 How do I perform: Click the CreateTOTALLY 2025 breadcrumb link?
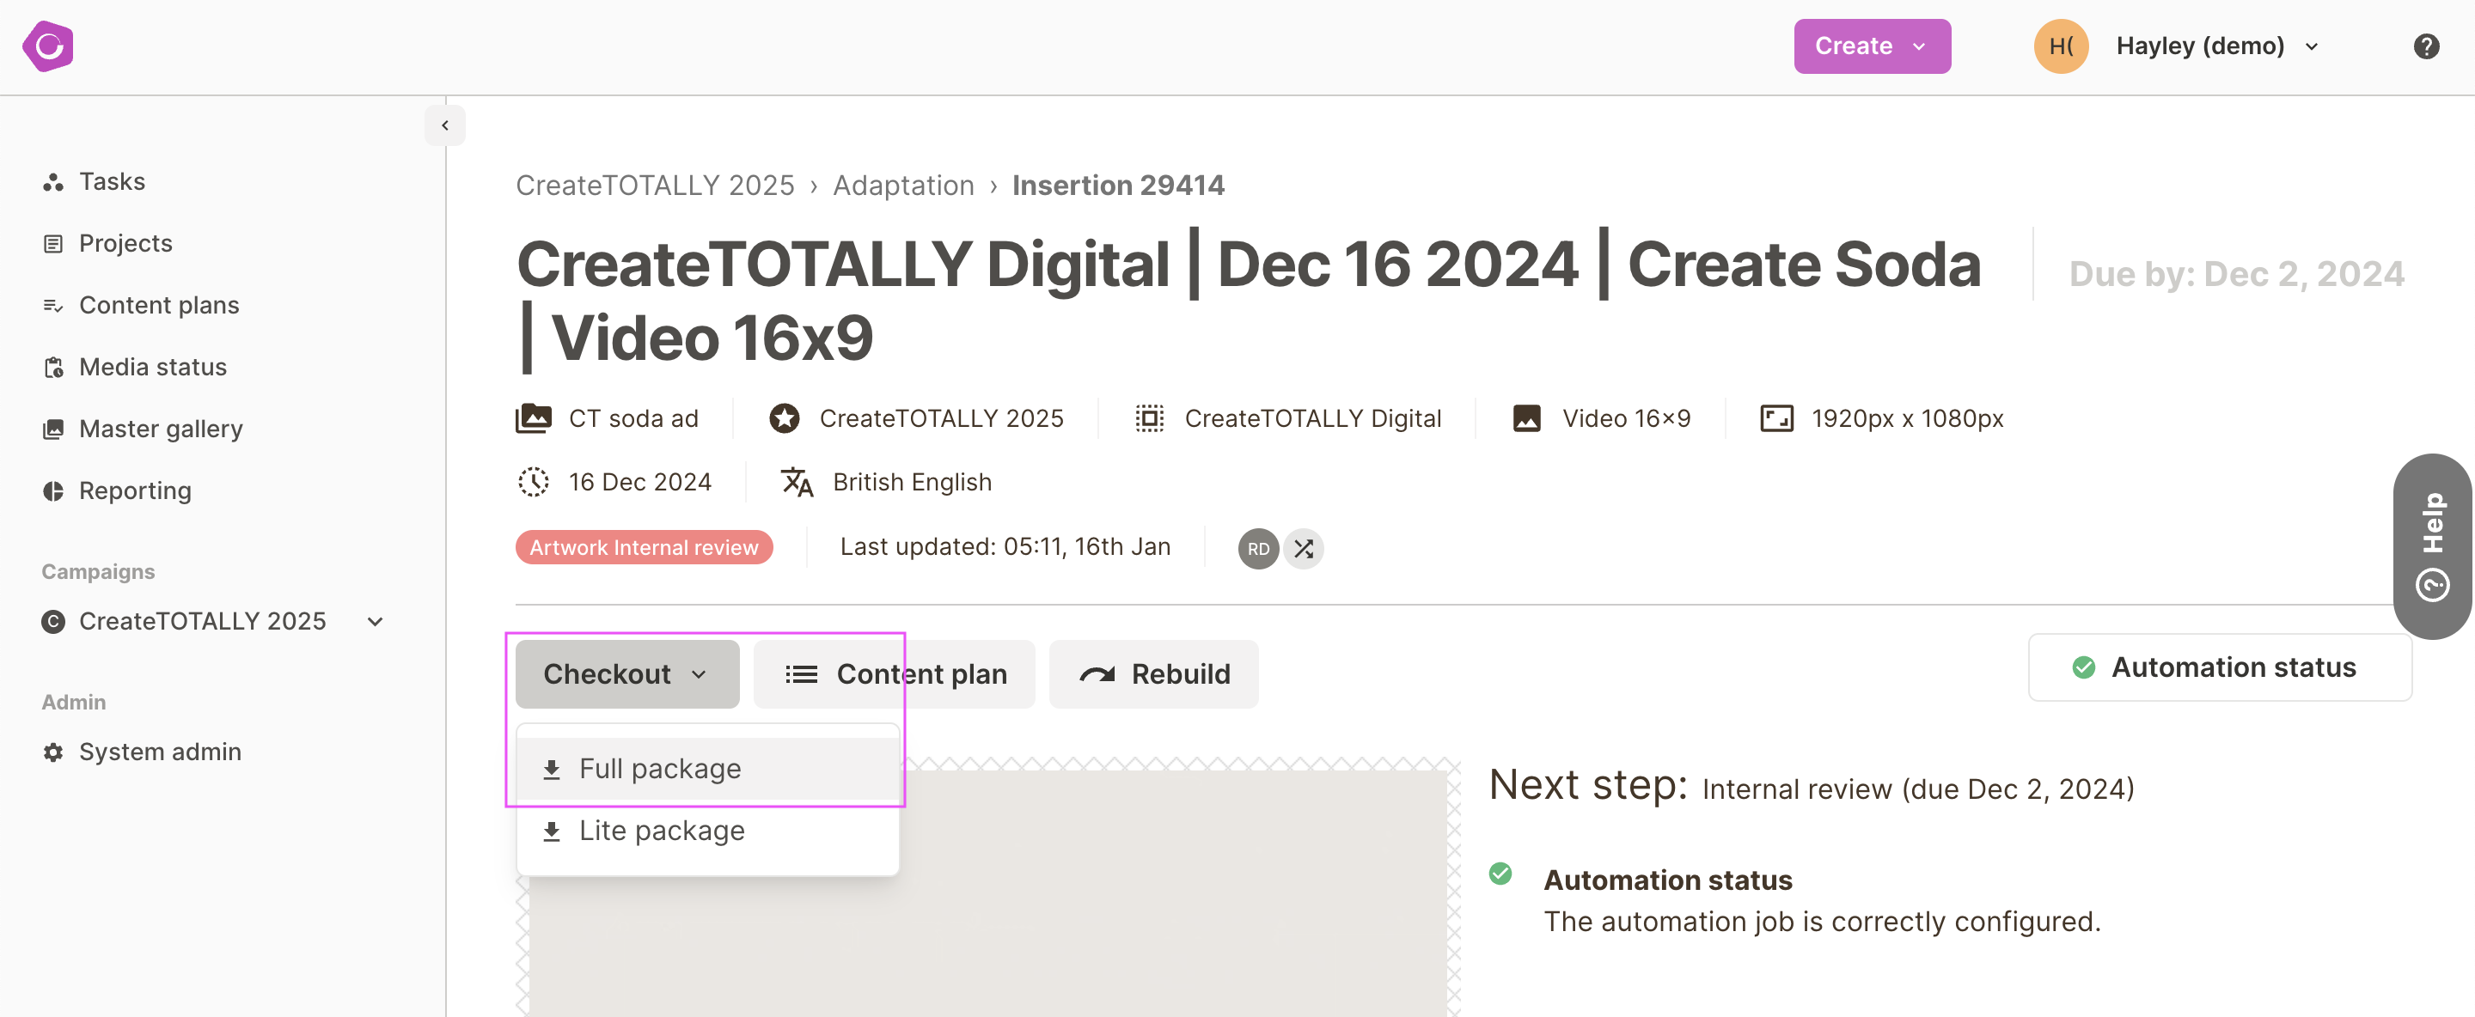coord(655,185)
